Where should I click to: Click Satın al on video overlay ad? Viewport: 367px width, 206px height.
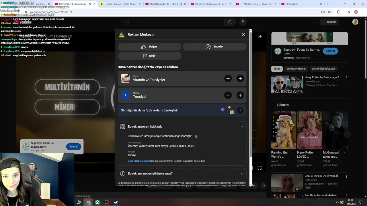click(x=74, y=146)
